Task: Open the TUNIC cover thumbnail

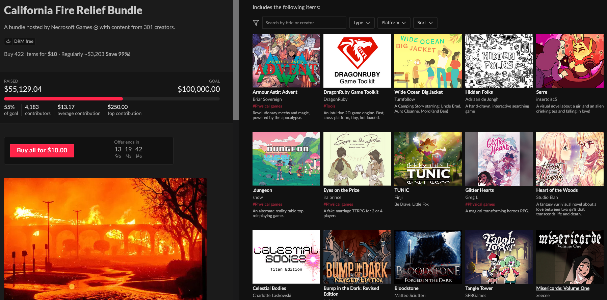Action: click(x=428, y=159)
